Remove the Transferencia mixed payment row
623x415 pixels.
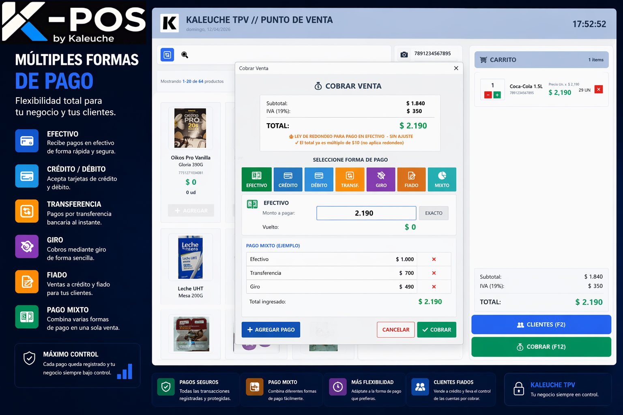pos(434,273)
